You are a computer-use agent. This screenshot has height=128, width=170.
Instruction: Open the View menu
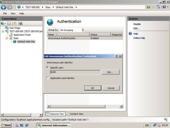click(x=13, y=13)
